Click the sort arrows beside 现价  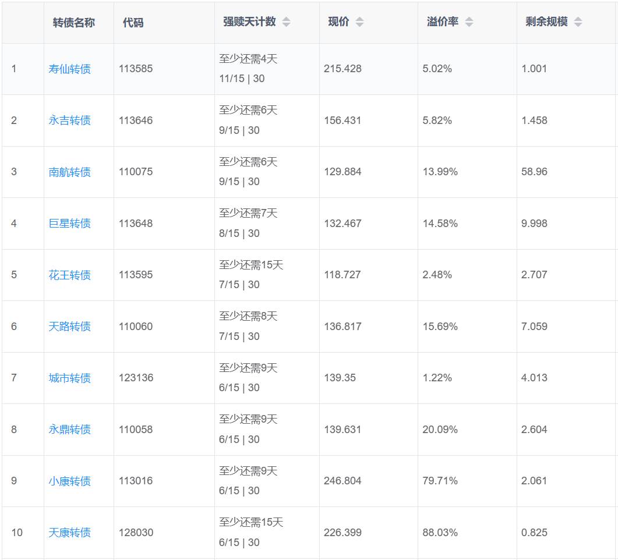coord(359,22)
